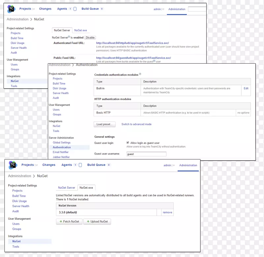264x257 pixels.
Task: Click the agents count badge on the NuGet.exe page
Action: (75, 165)
